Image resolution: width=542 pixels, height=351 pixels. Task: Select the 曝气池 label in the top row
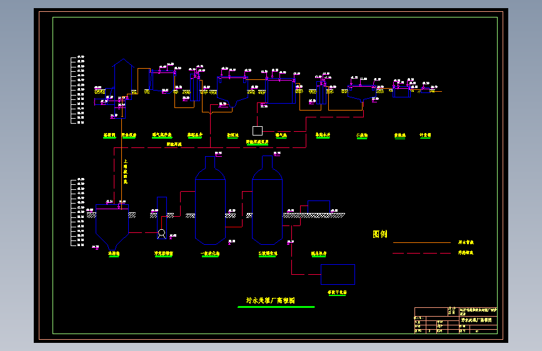coord(281,135)
